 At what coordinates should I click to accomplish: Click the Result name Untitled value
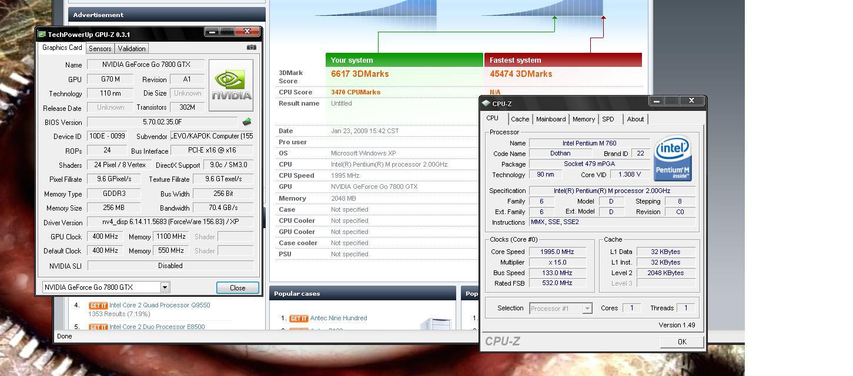point(342,103)
